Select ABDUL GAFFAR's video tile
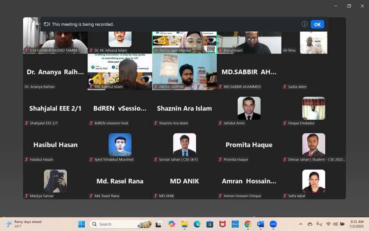This screenshot has width=369, height=231. click(x=184, y=72)
